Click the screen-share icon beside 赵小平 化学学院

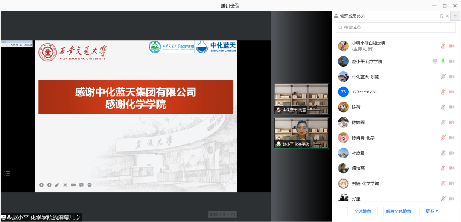[435, 61]
